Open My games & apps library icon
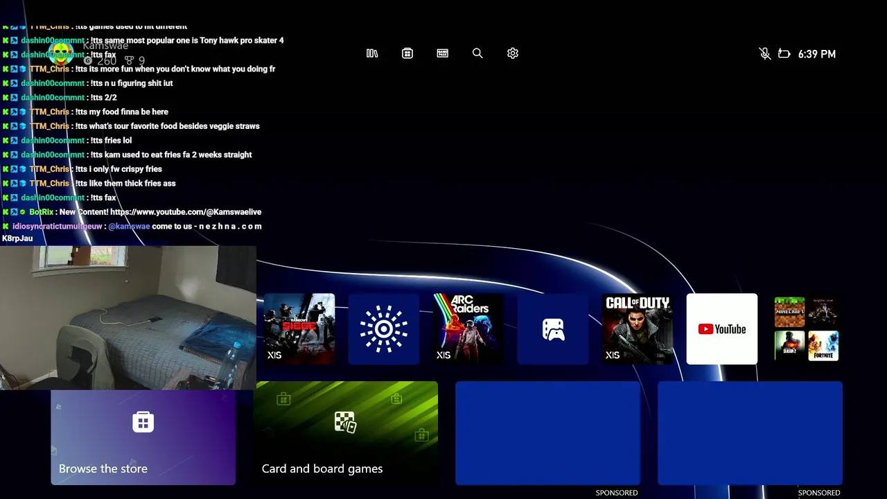The width and height of the screenshot is (887, 499). (372, 53)
